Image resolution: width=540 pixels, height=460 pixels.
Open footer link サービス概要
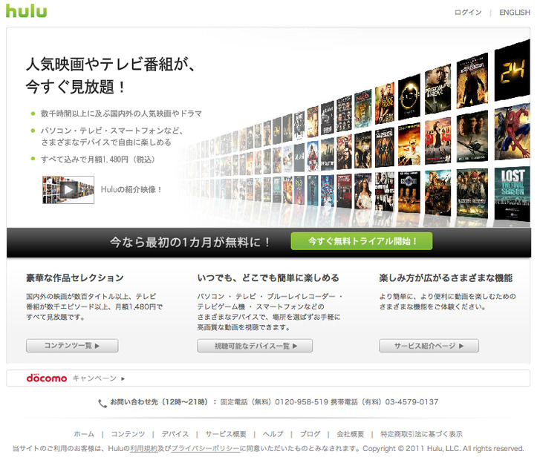(226, 434)
